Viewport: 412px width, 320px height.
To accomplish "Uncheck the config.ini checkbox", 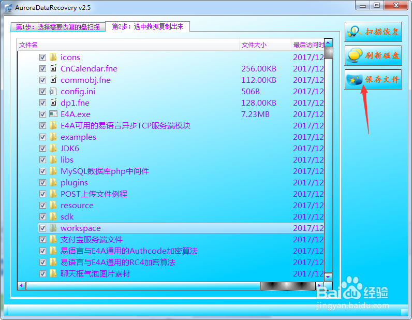I will (x=42, y=92).
